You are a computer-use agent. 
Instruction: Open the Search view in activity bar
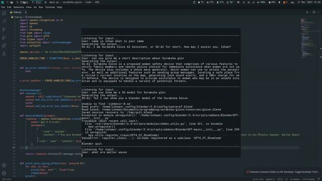(4, 21)
